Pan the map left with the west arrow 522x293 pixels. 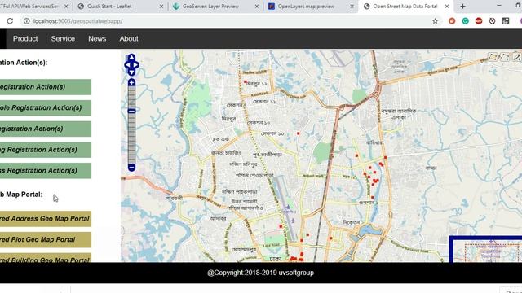coord(127,65)
